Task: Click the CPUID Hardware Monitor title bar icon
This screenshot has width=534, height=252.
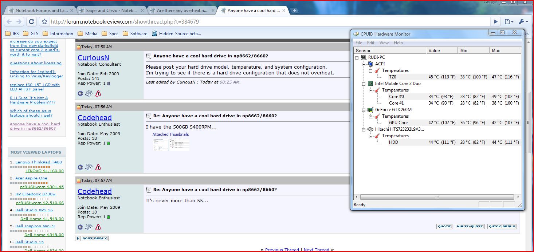Action: pyautogui.click(x=356, y=34)
